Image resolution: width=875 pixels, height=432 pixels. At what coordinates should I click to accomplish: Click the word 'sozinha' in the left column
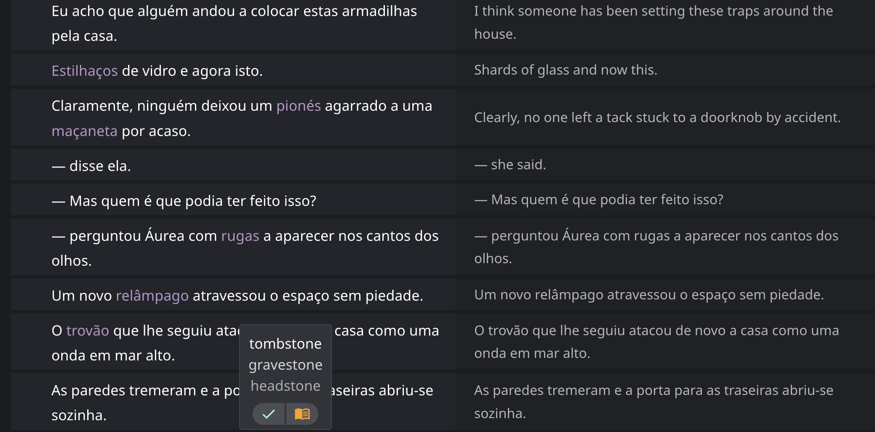coord(78,415)
